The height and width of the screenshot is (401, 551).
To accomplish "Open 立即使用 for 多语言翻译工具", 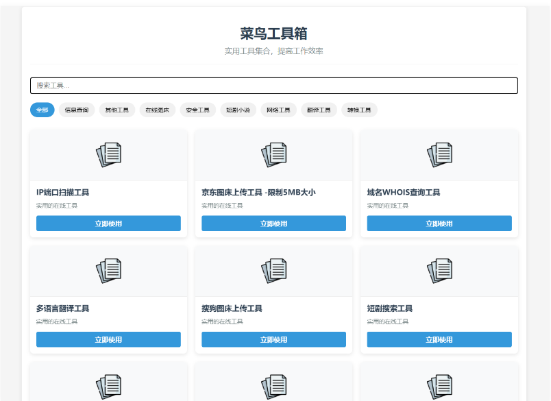I will [x=108, y=339].
